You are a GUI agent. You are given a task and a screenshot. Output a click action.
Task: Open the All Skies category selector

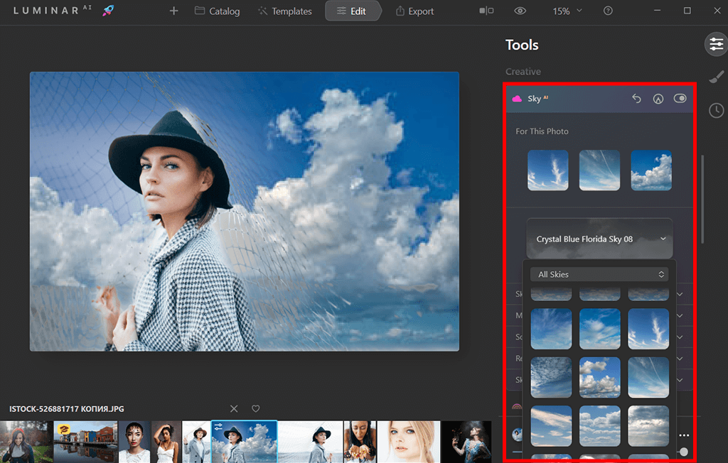tap(599, 274)
